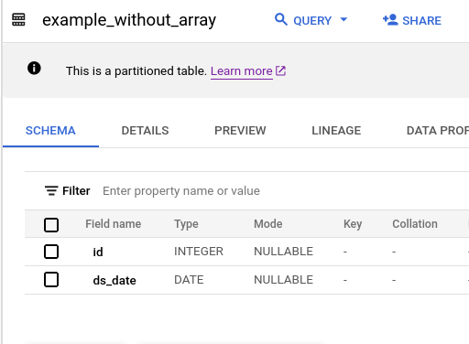The image size is (469, 344).
Task: Click the external link icon after Learn more
Action: click(x=280, y=70)
